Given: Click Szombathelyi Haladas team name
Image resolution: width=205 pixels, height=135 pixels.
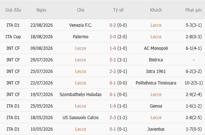Looking at the screenshot, I should click(80, 95).
